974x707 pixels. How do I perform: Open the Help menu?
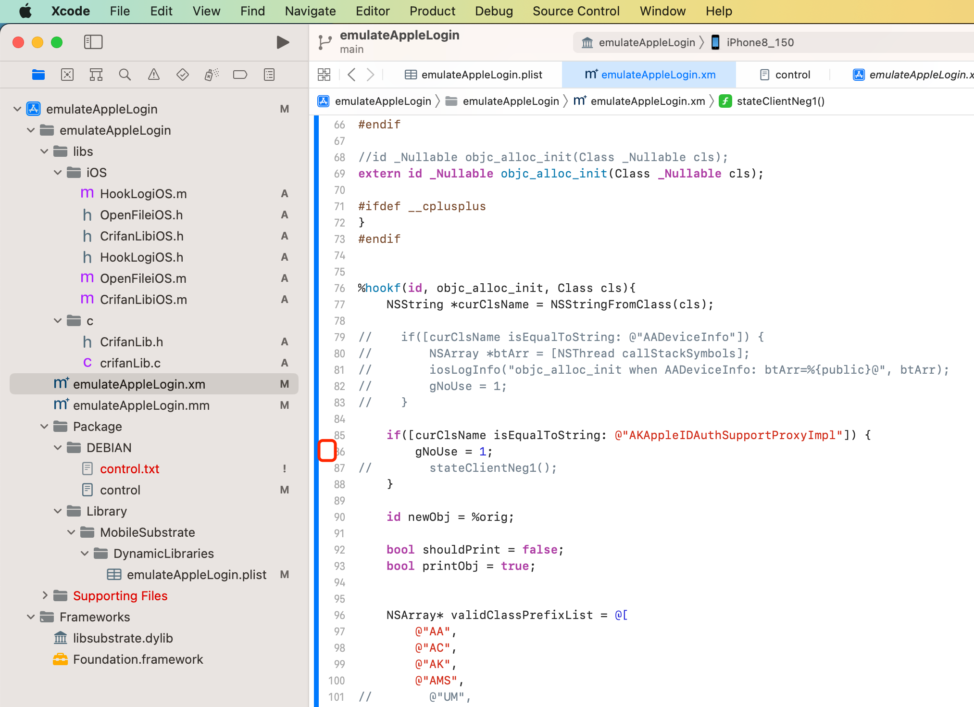[719, 11]
